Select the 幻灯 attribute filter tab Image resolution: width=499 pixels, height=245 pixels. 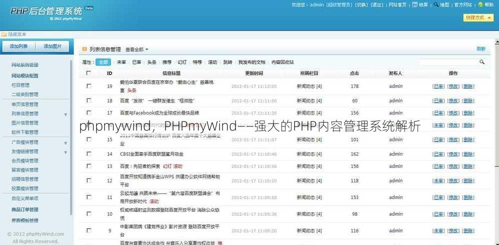pyautogui.click(x=182, y=62)
